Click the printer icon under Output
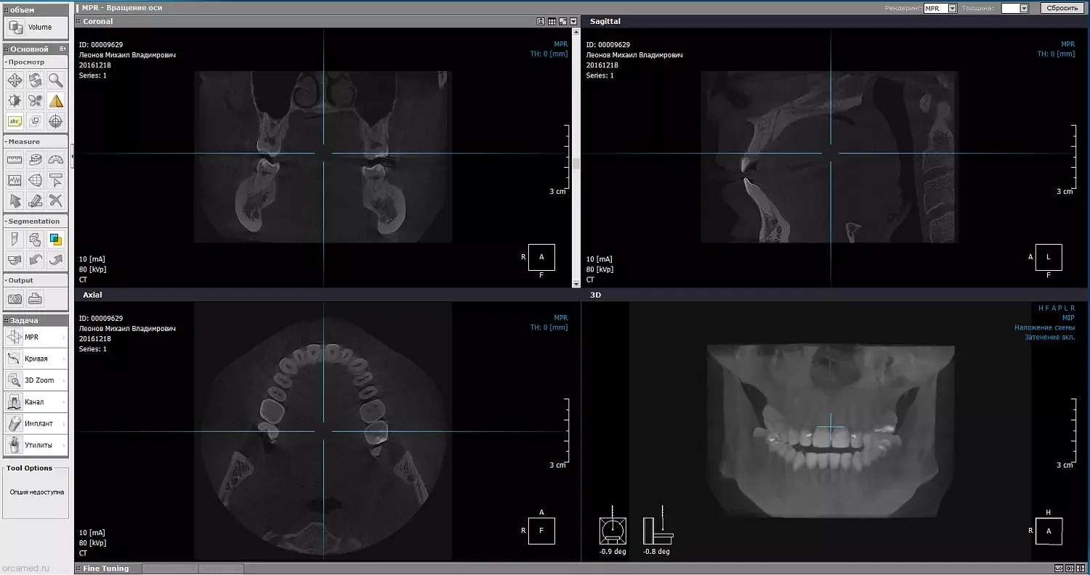 pos(35,298)
